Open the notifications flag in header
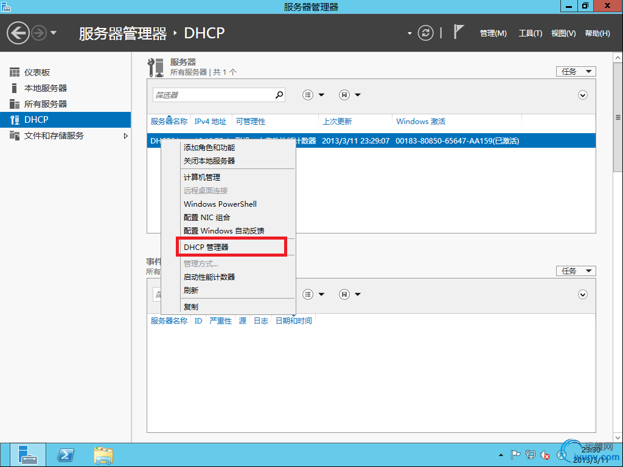 pos(459,32)
